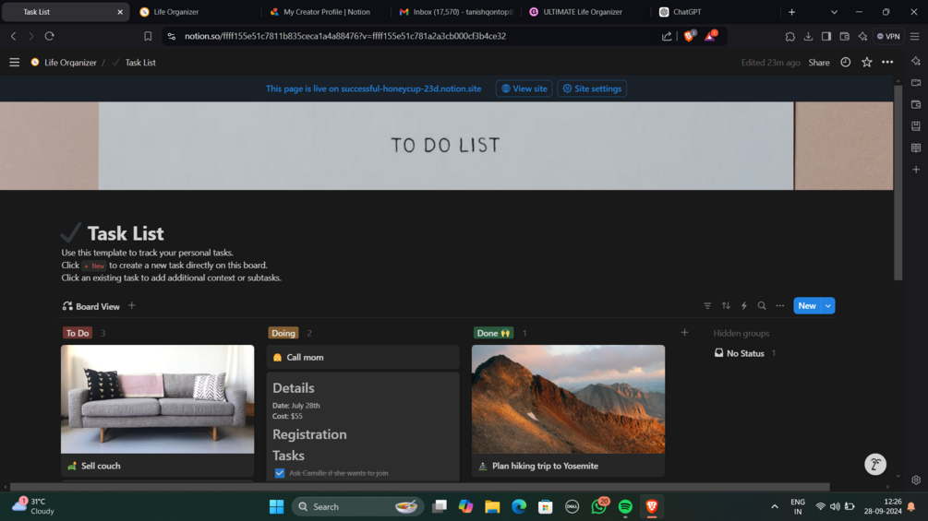Click the Brave VPN toggle button
Image resolution: width=928 pixels, height=521 pixels.
click(888, 36)
